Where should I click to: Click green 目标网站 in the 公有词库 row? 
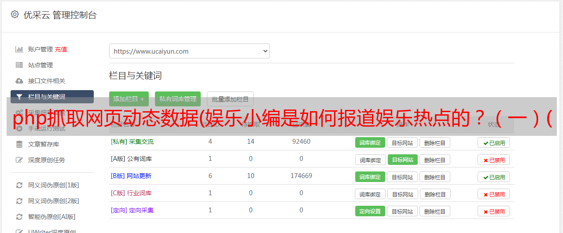pyautogui.click(x=403, y=160)
